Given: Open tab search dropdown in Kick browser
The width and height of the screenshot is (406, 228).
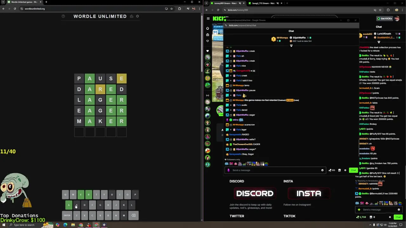Looking at the screenshot, I should tap(206, 3).
